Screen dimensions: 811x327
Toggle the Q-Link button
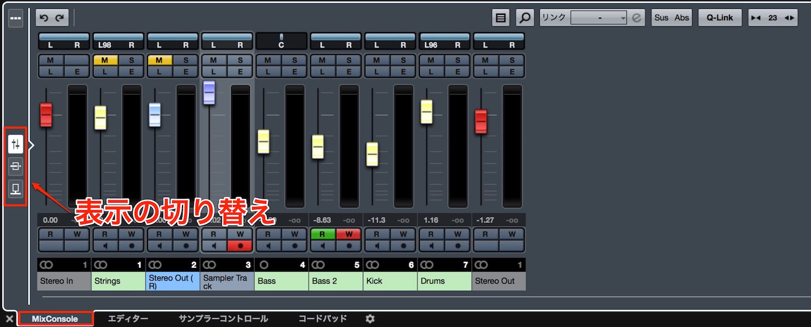pyautogui.click(x=720, y=18)
